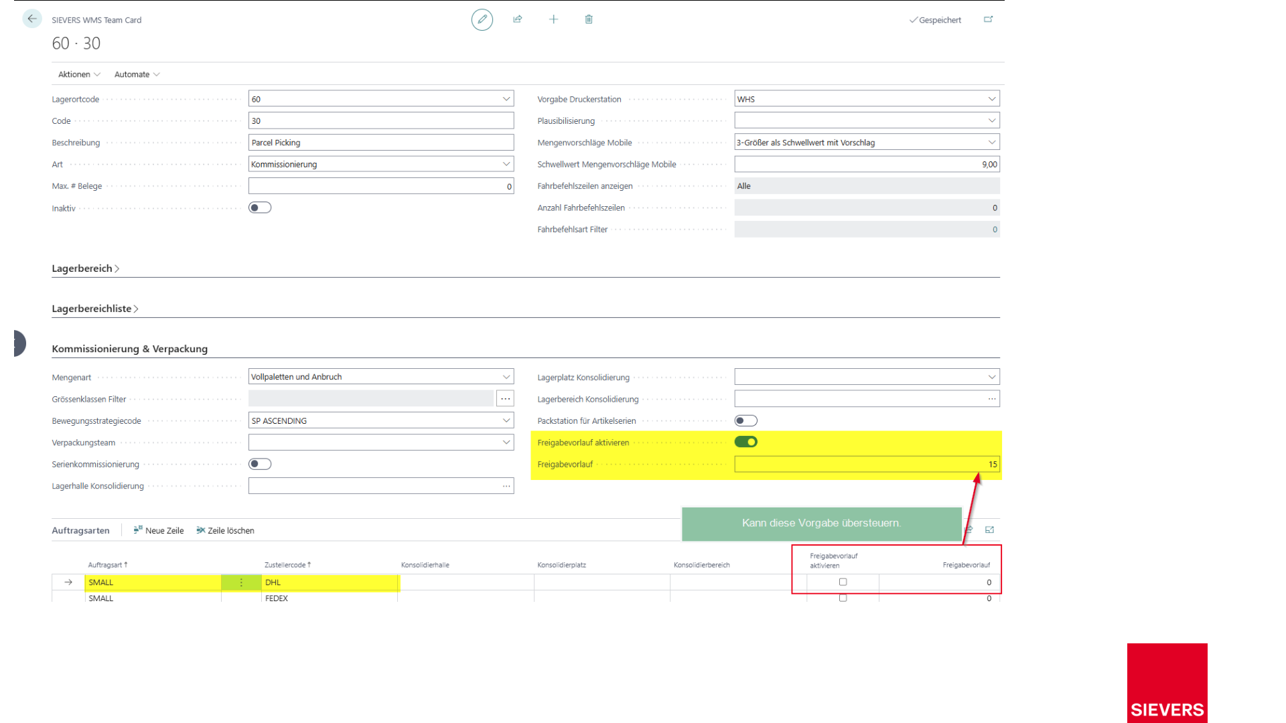
Task: Click Neue Zeile button
Action: 159,530
